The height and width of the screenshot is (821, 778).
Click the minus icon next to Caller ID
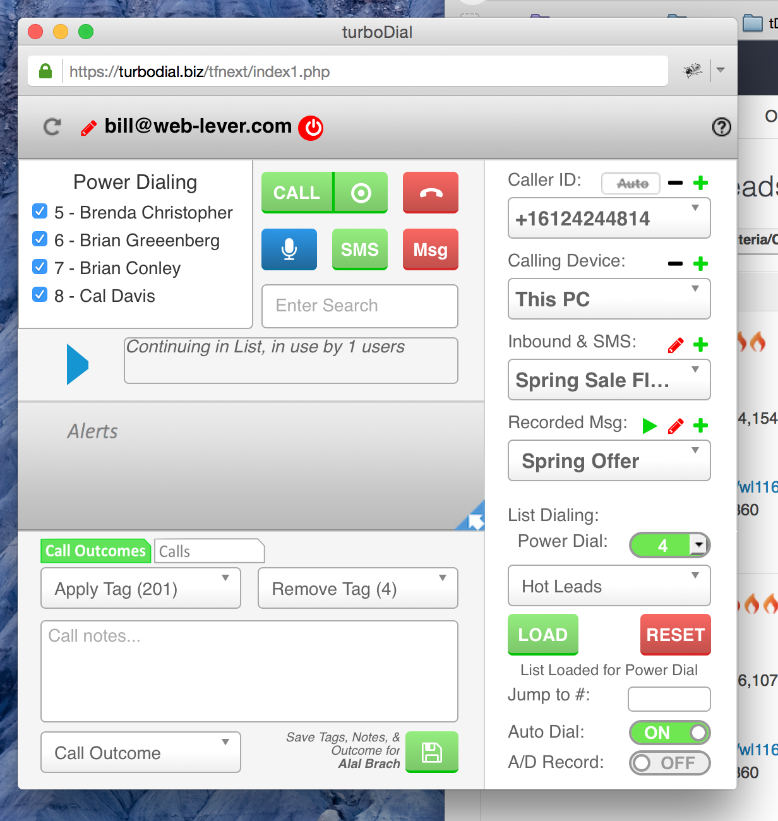click(x=675, y=183)
